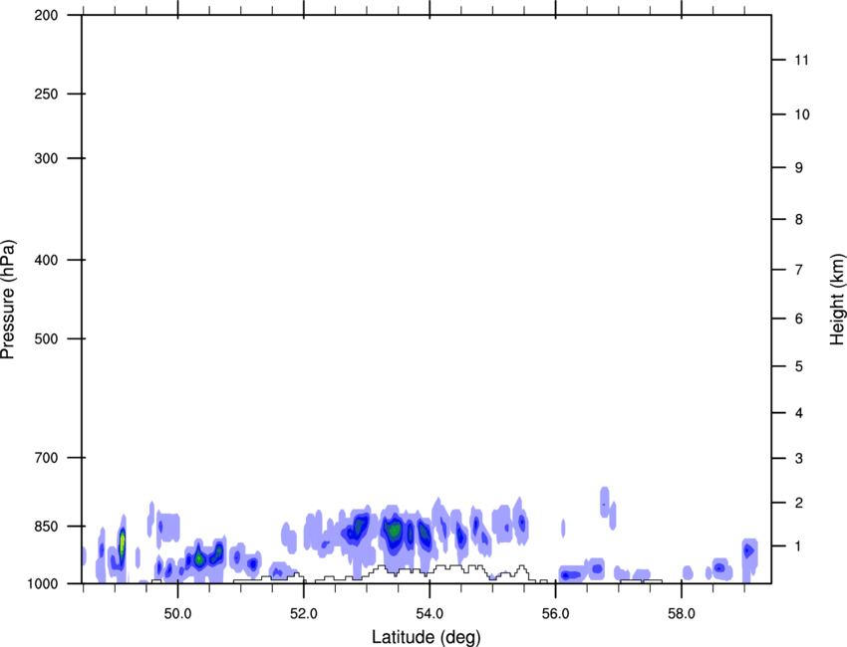Select the 50.0 latitude tick label
847x647 pixels.
tap(177, 614)
